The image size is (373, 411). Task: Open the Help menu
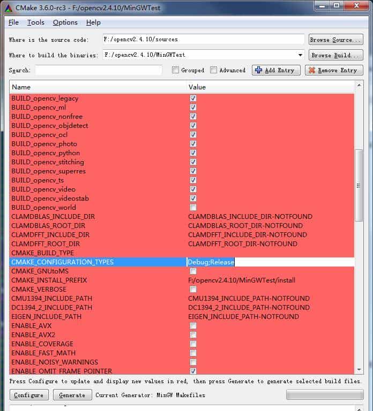(93, 22)
